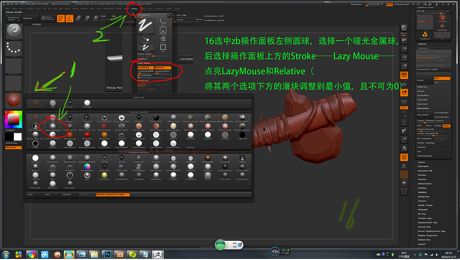
Task: Click the CopyMat button
Action: click(x=70, y=195)
